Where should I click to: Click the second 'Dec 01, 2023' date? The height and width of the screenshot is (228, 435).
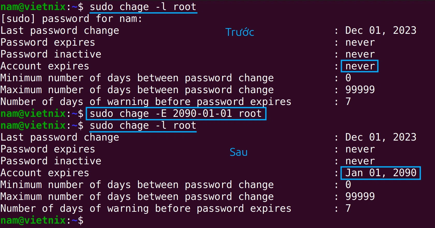[x=381, y=137]
